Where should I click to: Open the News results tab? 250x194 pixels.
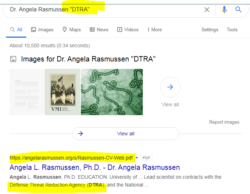[99, 30]
